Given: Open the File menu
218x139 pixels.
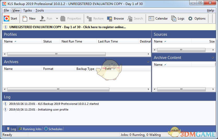Looking at the screenshot, I should tap(6, 10).
